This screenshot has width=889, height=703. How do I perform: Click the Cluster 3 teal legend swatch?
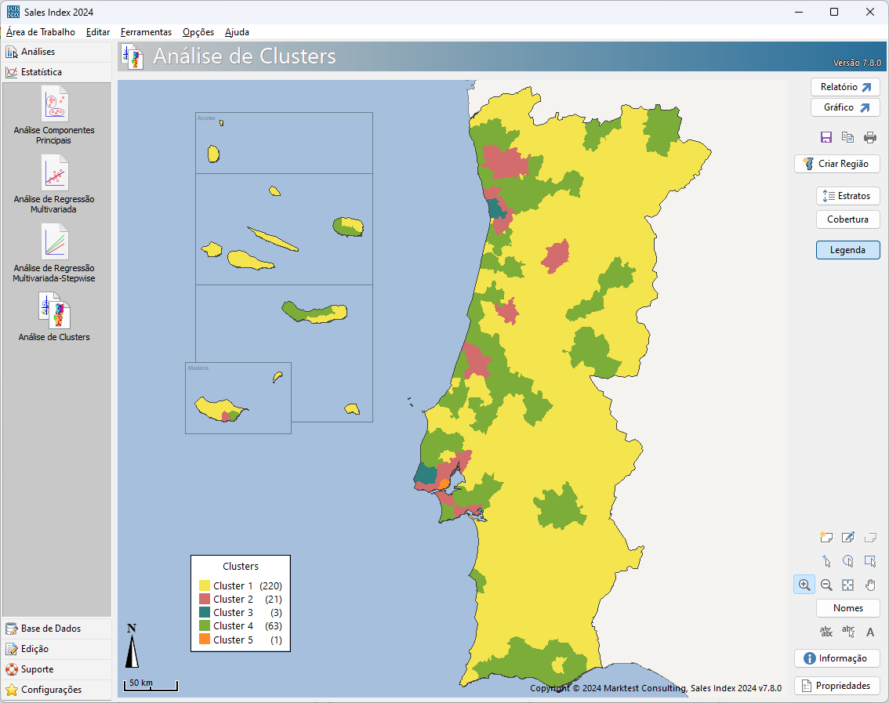[205, 613]
